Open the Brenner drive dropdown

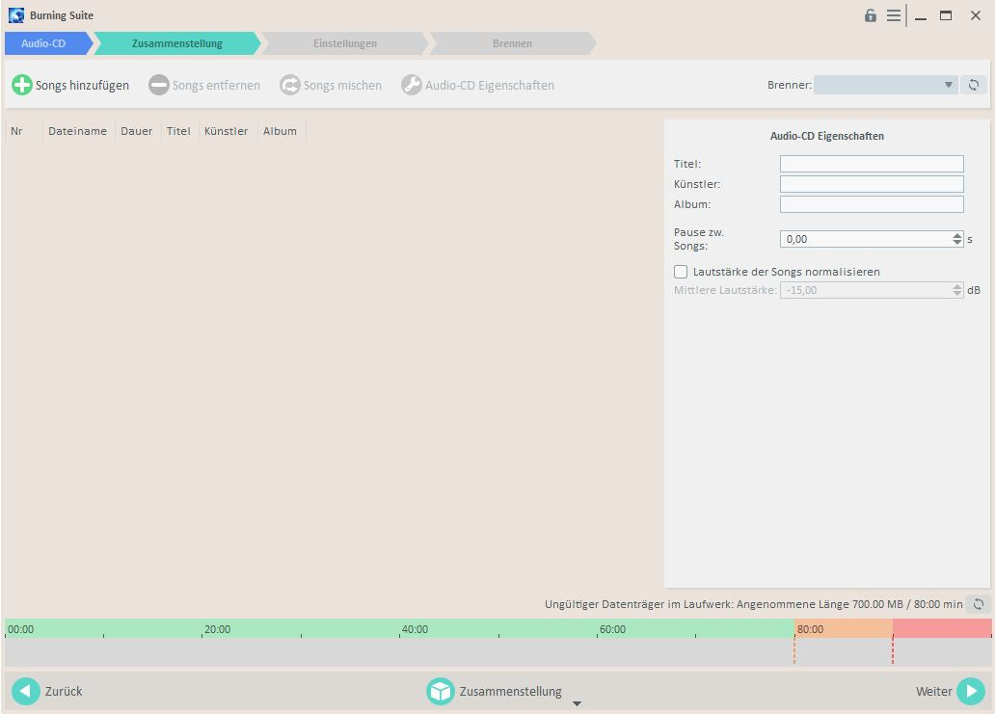click(885, 85)
